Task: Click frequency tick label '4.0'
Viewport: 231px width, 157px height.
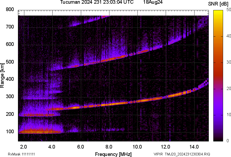Action: click(x=52, y=147)
